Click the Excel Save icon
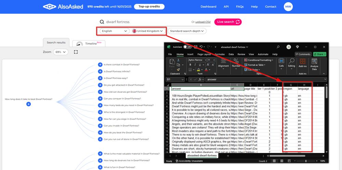 click(196, 47)
